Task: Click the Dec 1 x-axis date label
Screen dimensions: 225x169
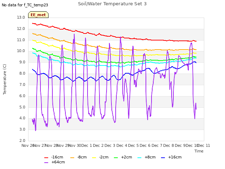Action: click(x=87, y=145)
